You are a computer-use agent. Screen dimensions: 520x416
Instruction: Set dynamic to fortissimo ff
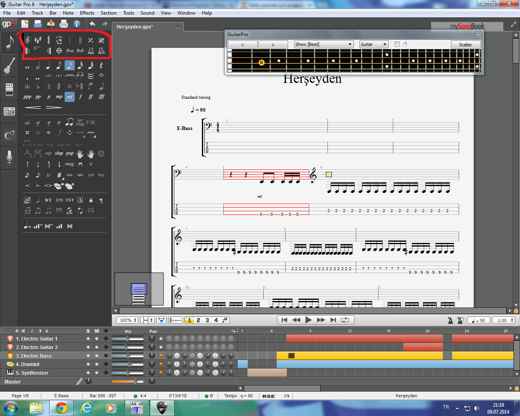point(91,97)
